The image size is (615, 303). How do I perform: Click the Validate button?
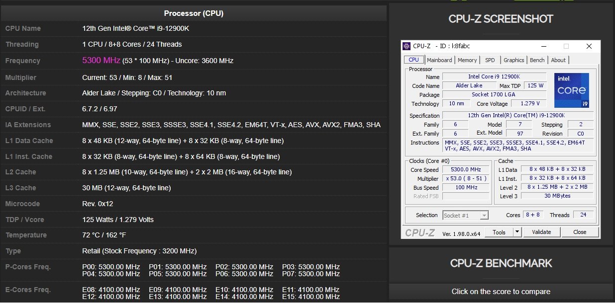[541, 232]
